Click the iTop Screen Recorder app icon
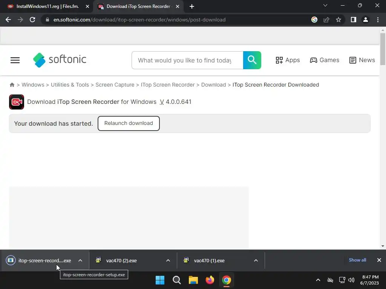 (x=17, y=102)
